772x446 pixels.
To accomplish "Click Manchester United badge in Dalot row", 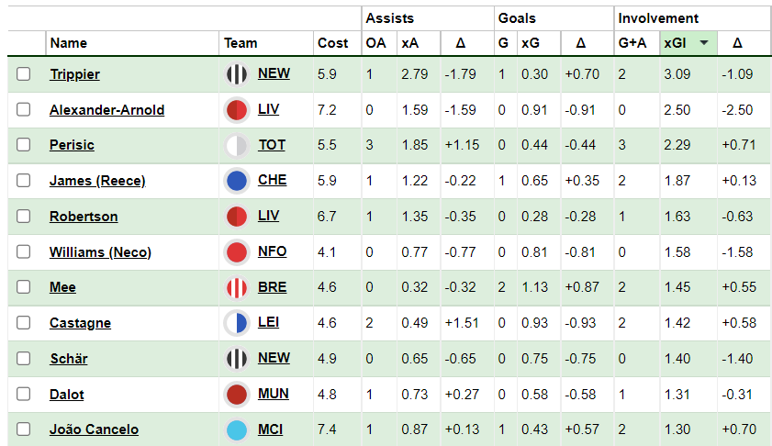I will click(237, 395).
